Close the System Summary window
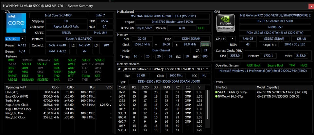 [x=311, y=6]
